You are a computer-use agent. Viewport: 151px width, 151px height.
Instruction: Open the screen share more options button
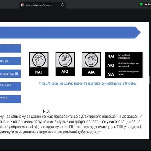point(63,5)
